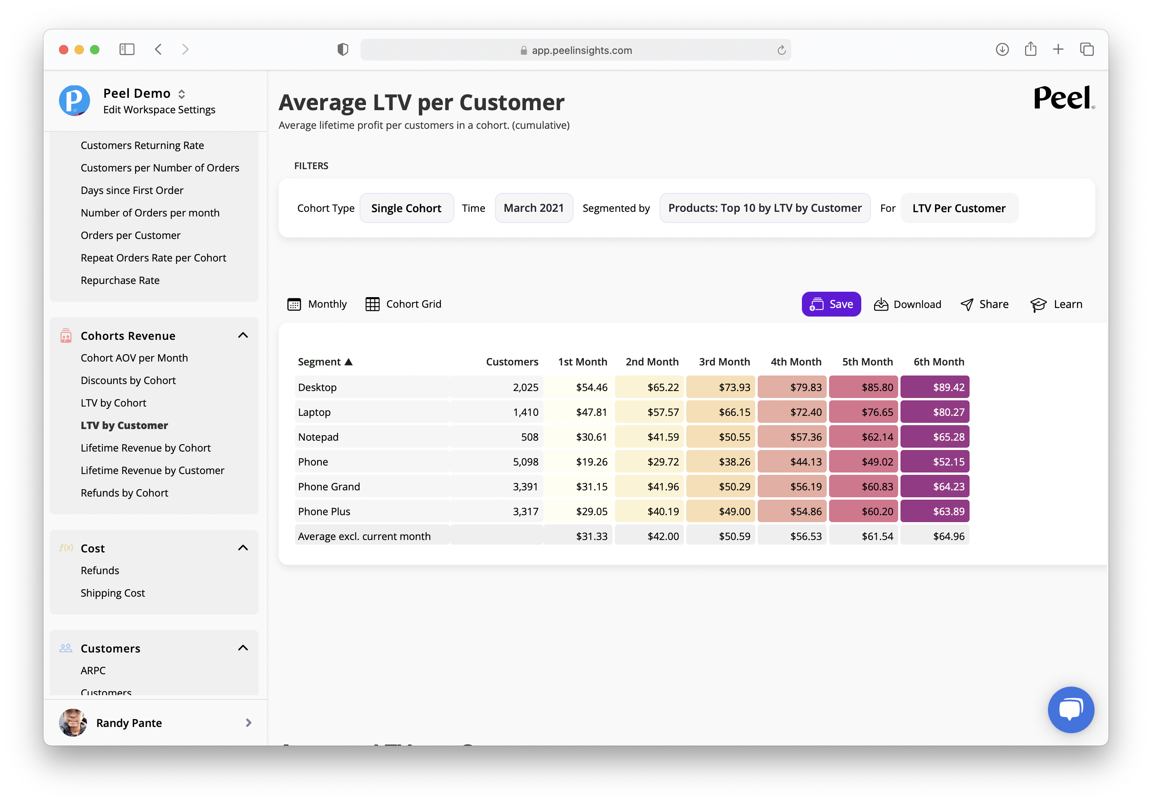Image resolution: width=1152 pixels, height=803 pixels.
Task: Click the purple Desktop 6th Month cell
Action: tap(934, 387)
